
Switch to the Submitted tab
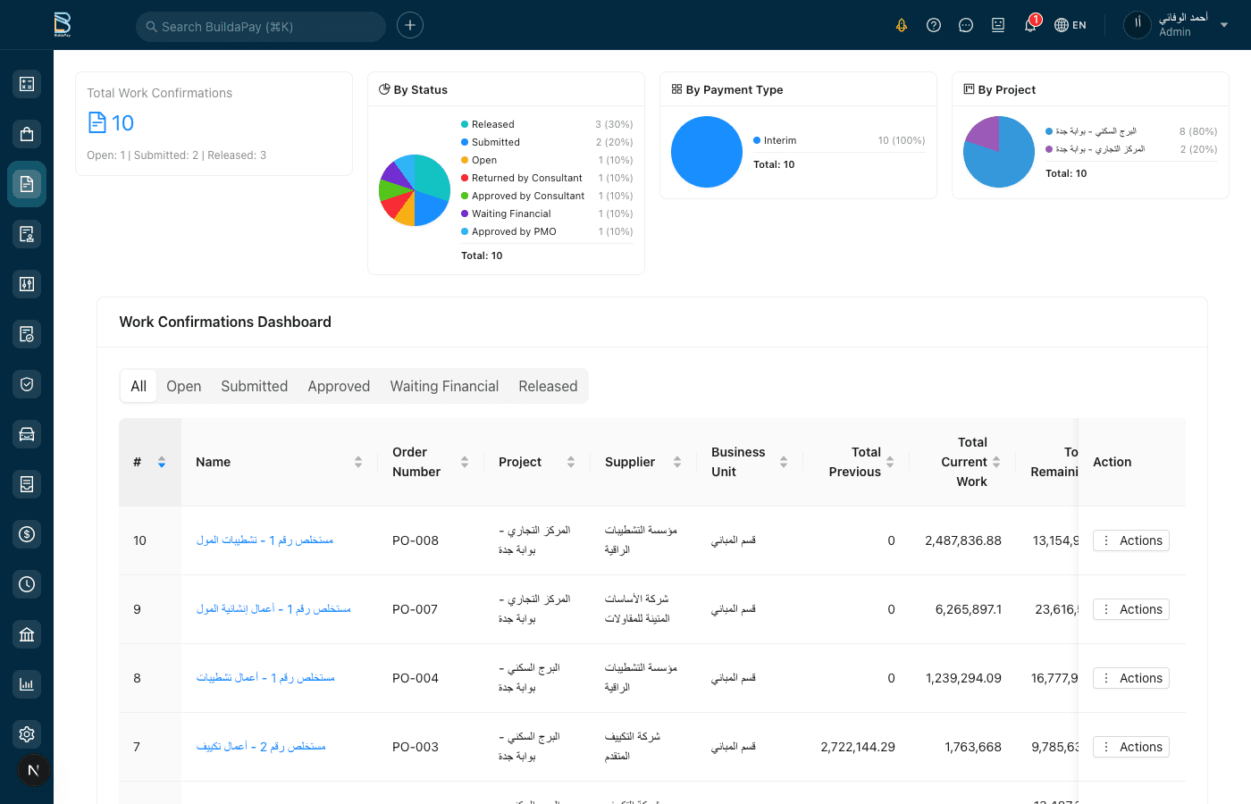pyautogui.click(x=254, y=386)
